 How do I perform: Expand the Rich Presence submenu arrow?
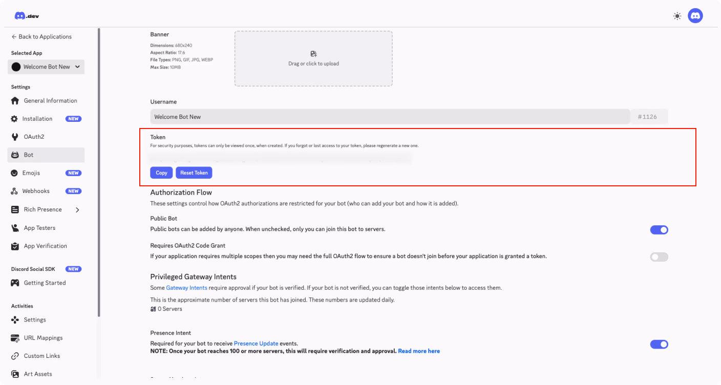[x=77, y=209]
